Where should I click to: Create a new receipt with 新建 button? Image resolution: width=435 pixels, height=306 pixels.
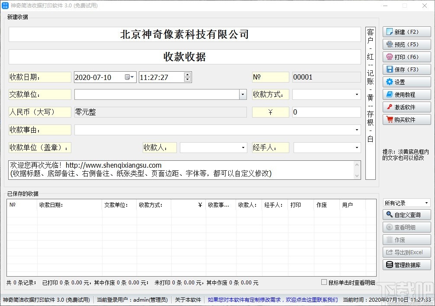pos(406,32)
